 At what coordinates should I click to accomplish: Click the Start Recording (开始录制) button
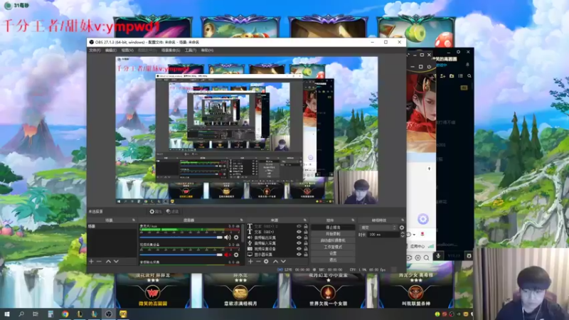pyautogui.click(x=333, y=234)
